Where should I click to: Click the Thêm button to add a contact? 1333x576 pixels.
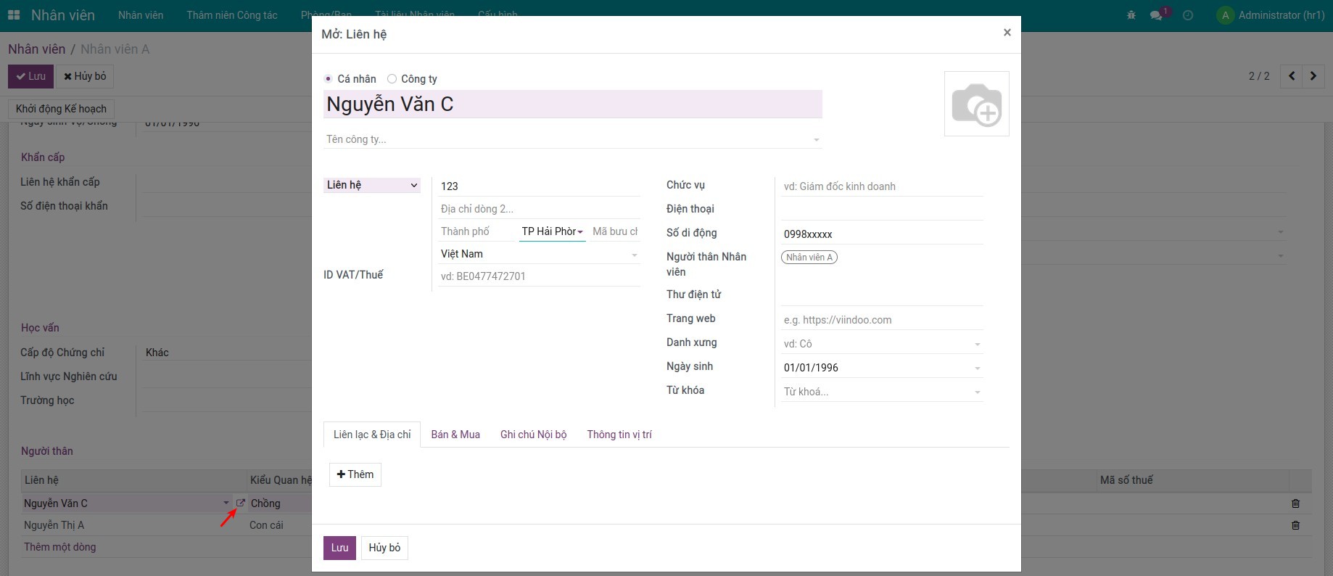tap(355, 474)
